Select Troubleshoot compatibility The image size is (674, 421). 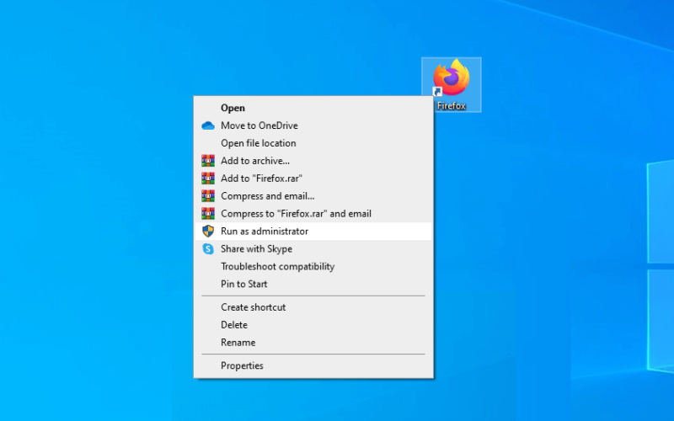313,266
